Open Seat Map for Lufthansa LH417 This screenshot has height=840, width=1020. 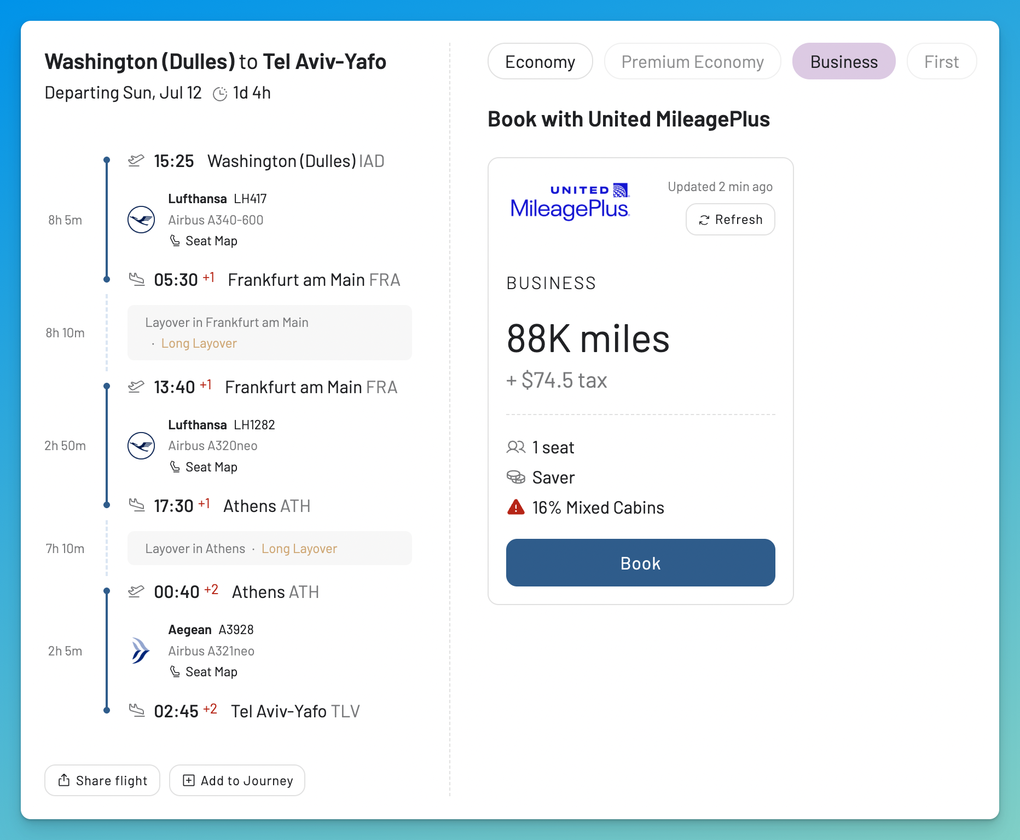click(x=204, y=241)
